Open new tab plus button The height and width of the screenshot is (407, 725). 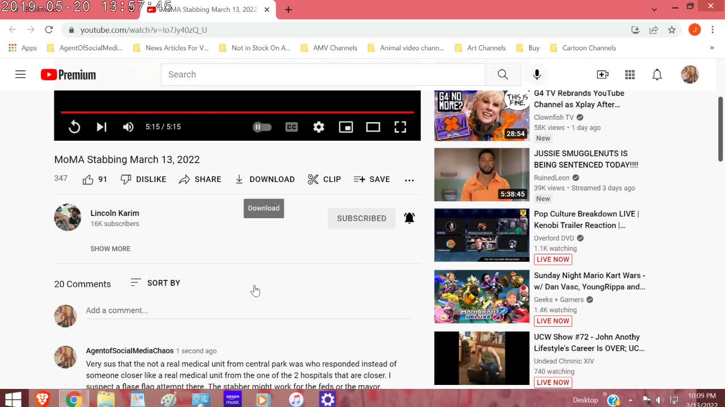pos(288,10)
